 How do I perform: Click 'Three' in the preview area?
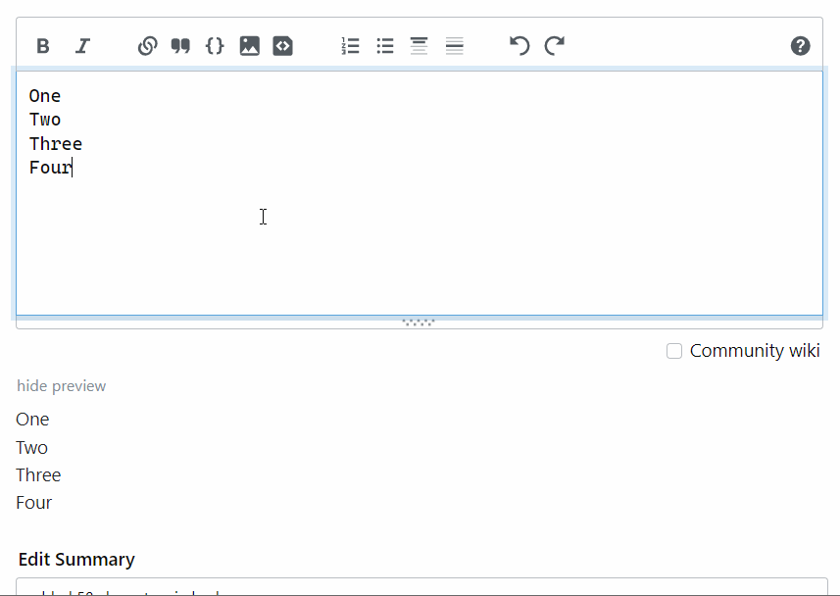pyautogui.click(x=38, y=474)
